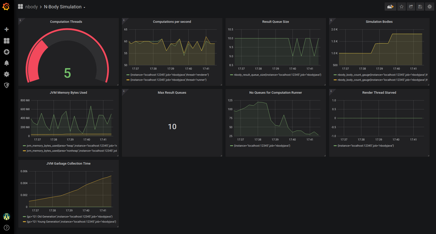Screen dimensions: 436x234
Task: Click the dashboard grid icon beside nbody
Action: (x=21, y=7)
